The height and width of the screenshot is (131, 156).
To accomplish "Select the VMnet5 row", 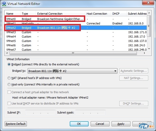I will 76,41.
